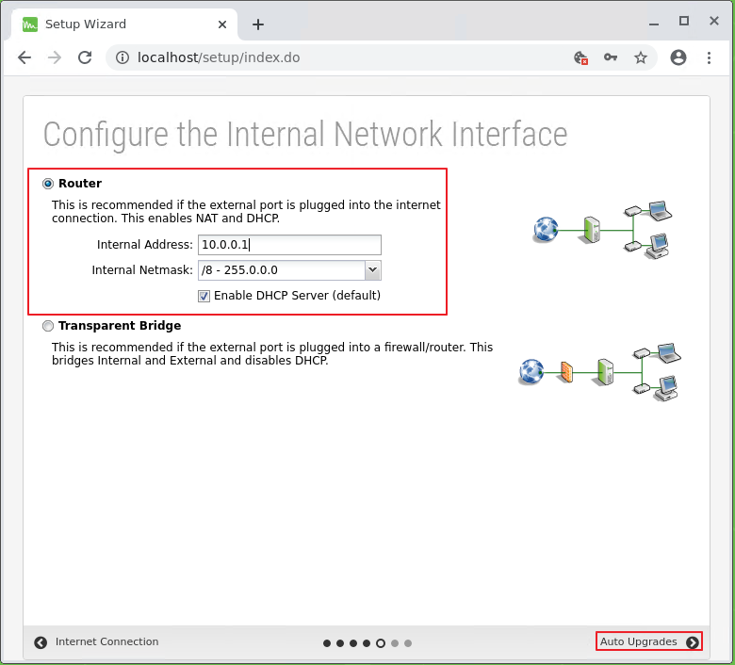The height and width of the screenshot is (665, 735).
Task: Click the Configure the Internal Network Interface heading
Action: click(305, 135)
